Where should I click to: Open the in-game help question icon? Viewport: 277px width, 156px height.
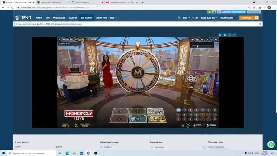point(216,39)
